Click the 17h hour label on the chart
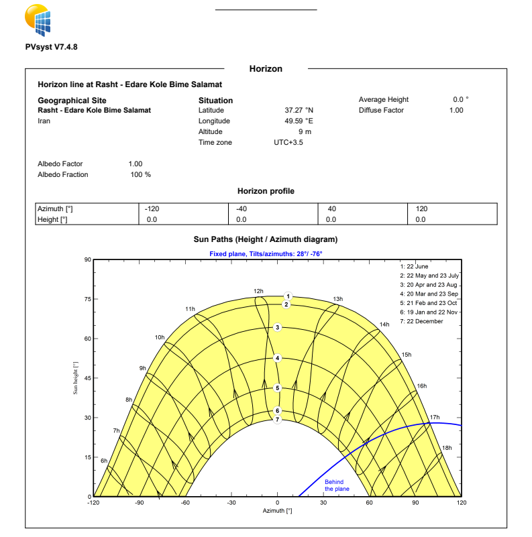 coord(435,417)
